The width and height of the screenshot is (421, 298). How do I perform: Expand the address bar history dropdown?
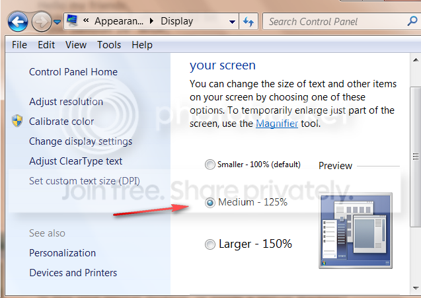point(232,22)
